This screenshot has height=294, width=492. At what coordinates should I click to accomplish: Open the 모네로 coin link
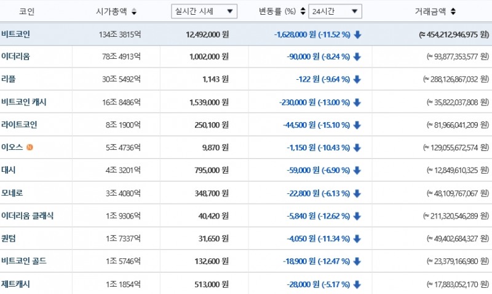(x=12, y=193)
